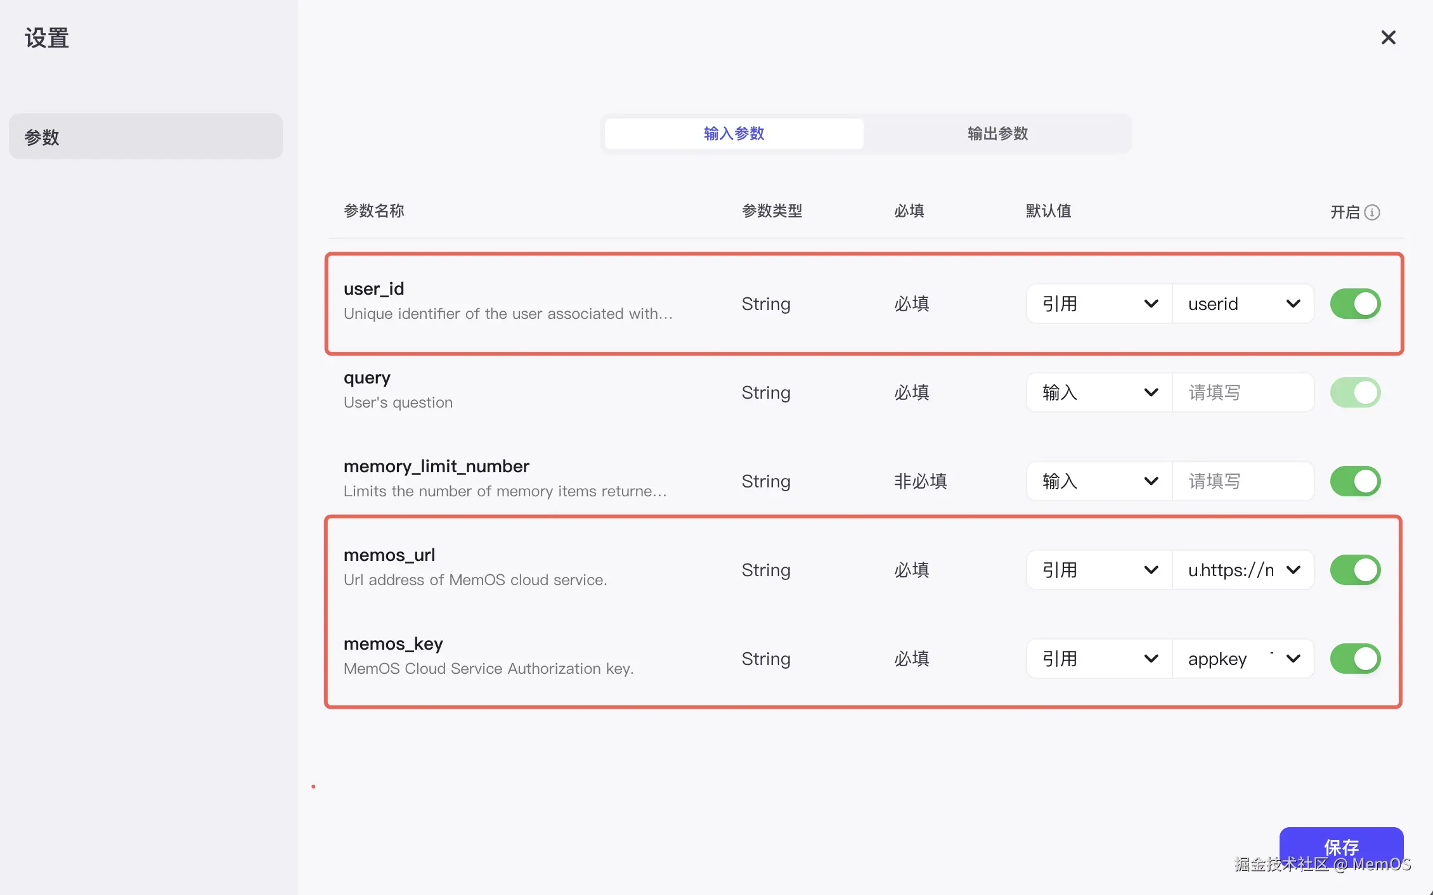Viewport: 1433px width, 895px height.
Task: Open memory_limit_number 输入 type dropdown
Action: [1099, 482]
